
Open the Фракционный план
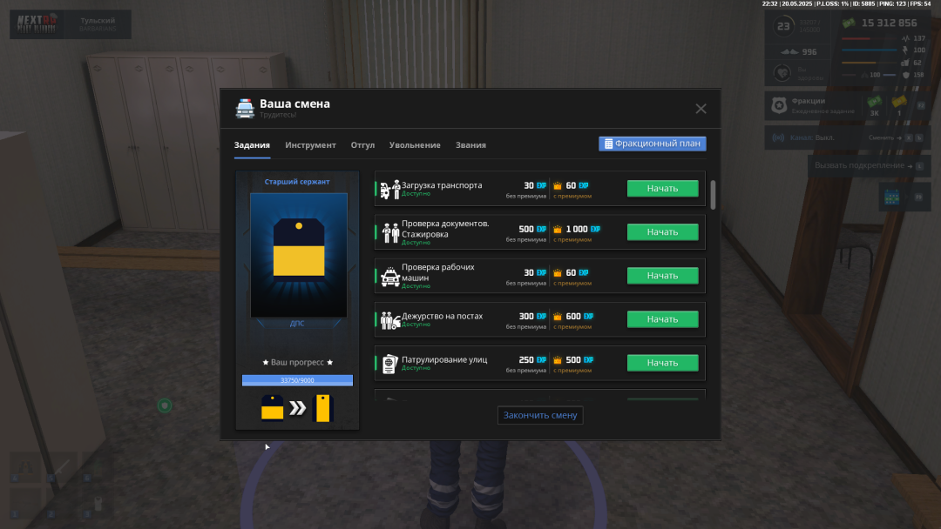coord(653,144)
